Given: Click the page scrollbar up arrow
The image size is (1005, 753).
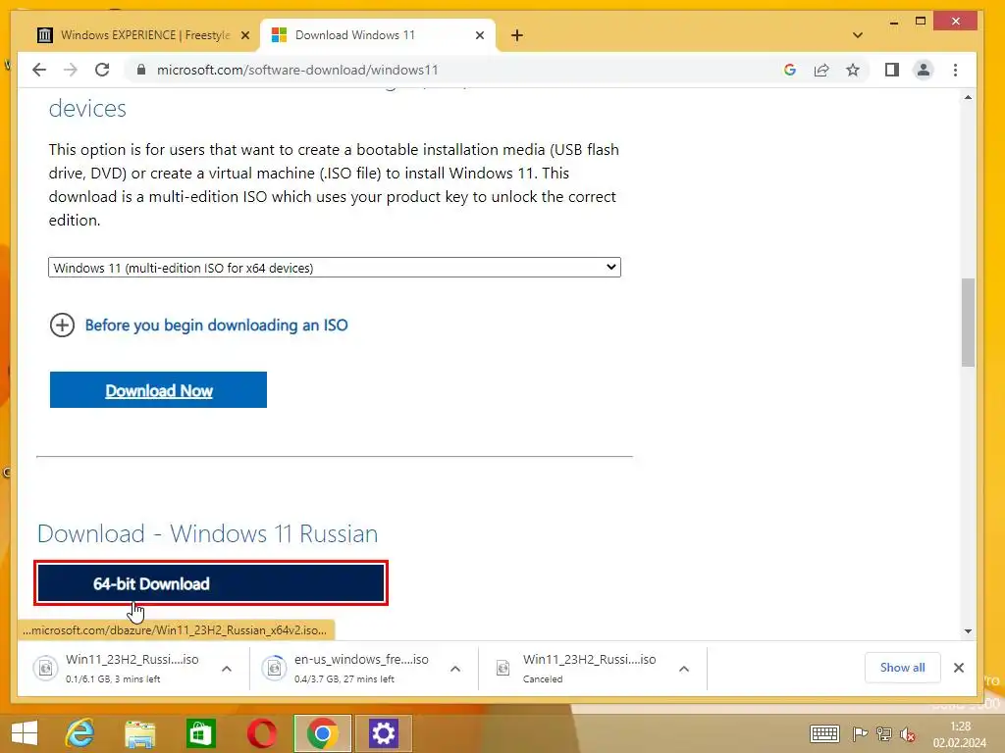Looking at the screenshot, I should [968, 97].
